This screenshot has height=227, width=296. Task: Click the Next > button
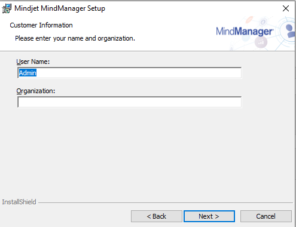[209, 216]
